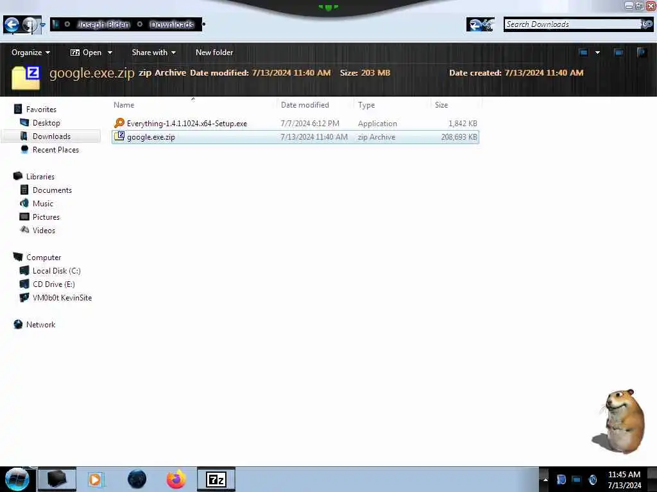Click Downloads in the address bar

(172, 24)
